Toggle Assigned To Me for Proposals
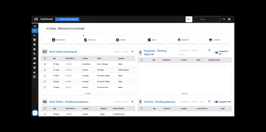The image size is (266, 132). [216, 52]
